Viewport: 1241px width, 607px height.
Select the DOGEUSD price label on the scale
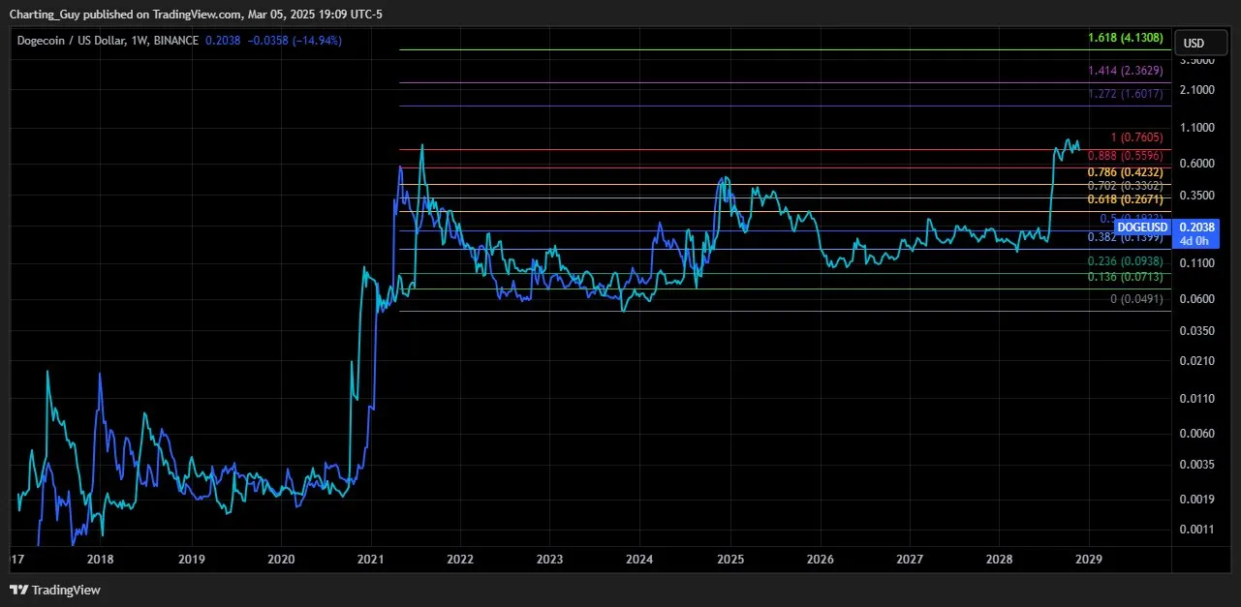[x=1141, y=227]
